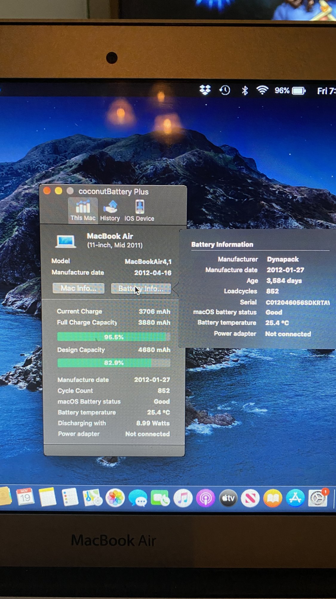Click the 96% battery menu bar icon
Screen dimensions: 336x599
pos(290,90)
